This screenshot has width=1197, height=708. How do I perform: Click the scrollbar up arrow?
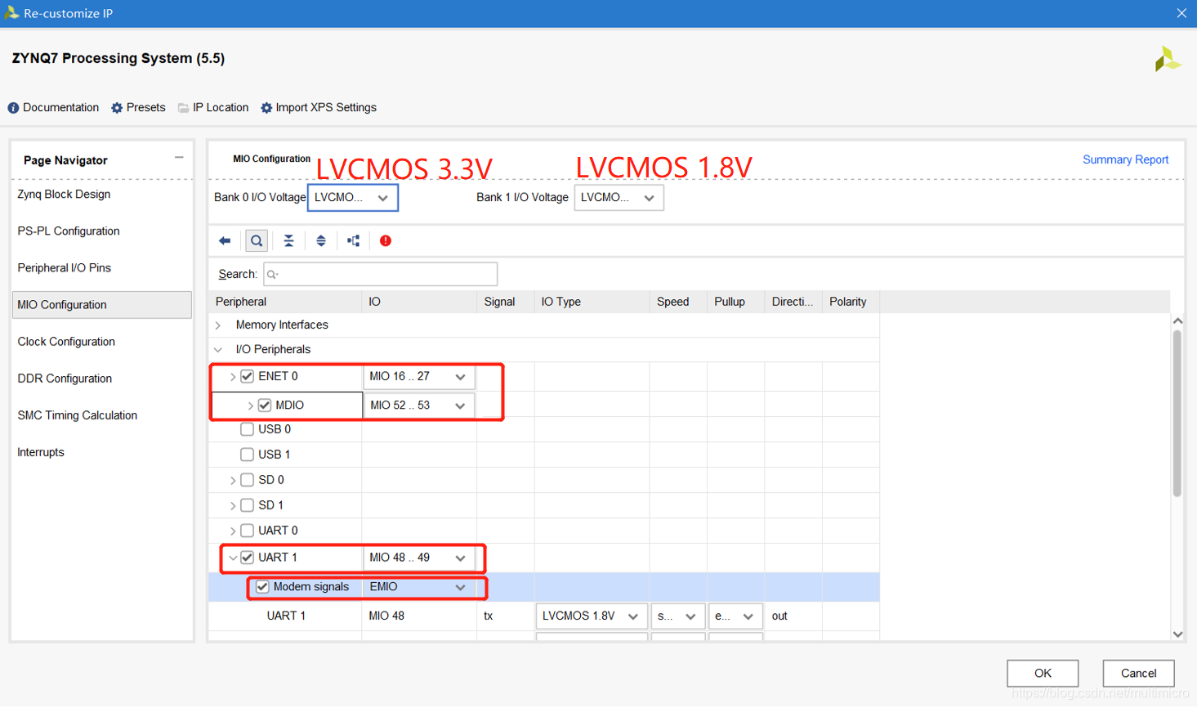[x=1177, y=320]
